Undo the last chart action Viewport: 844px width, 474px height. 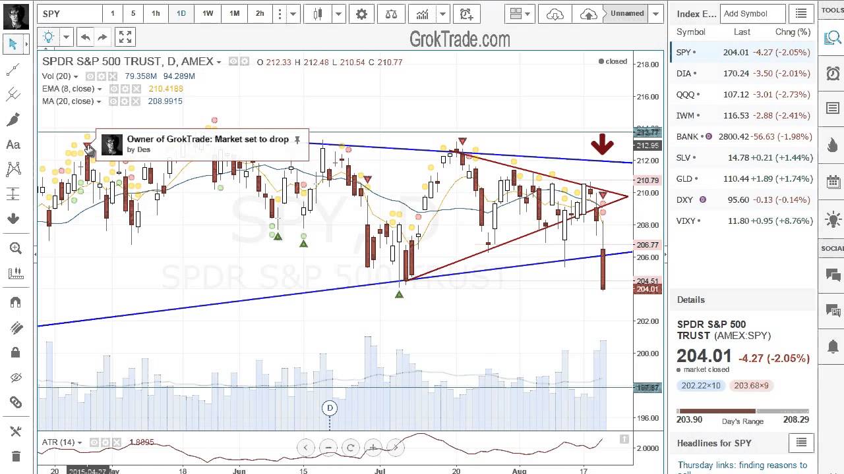coord(85,38)
